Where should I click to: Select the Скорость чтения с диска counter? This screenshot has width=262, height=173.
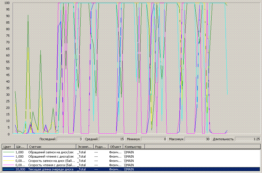click(51, 165)
